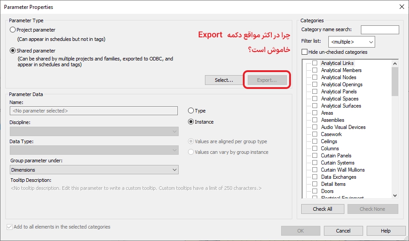This screenshot has width=409, height=241.
Task: Check the Analytical Links category
Action: click(x=315, y=63)
